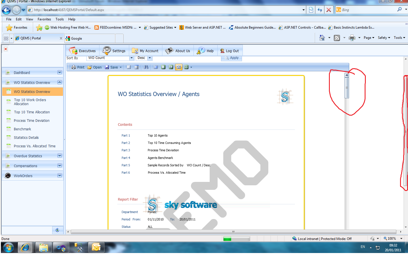Viewport: 408px width, 255px height.
Task: Collapse WO Statistics Overview section header
Action: (59, 82)
